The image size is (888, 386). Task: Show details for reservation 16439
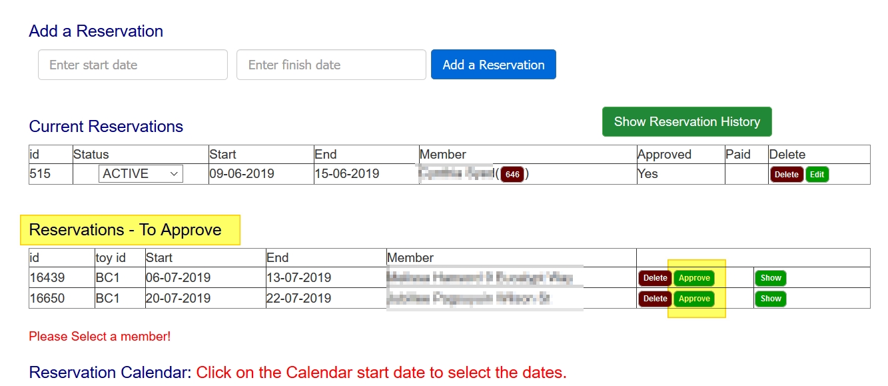click(x=771, y=278)
